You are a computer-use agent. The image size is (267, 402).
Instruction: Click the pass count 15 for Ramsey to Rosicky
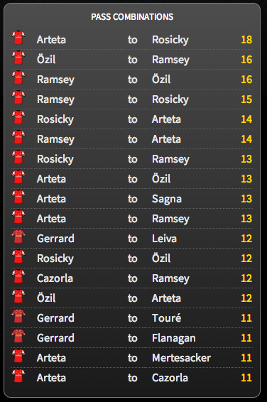tap(246, 99)
